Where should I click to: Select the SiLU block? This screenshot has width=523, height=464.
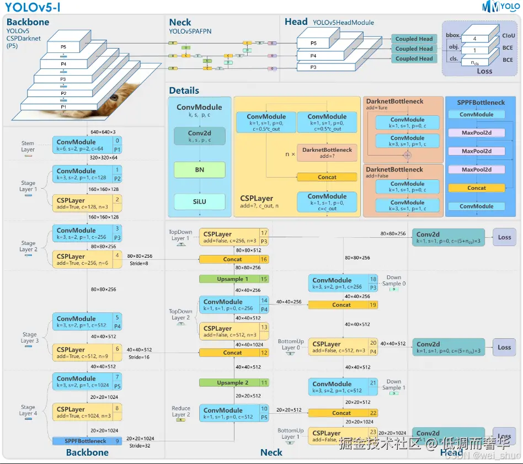200,201
